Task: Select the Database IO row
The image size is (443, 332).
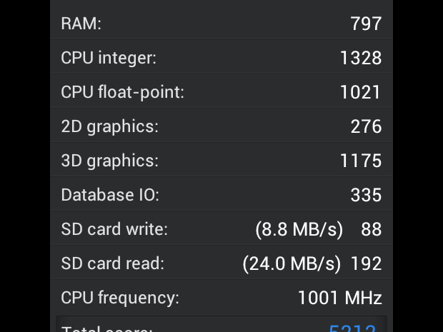Action: [x=221, y=194]
